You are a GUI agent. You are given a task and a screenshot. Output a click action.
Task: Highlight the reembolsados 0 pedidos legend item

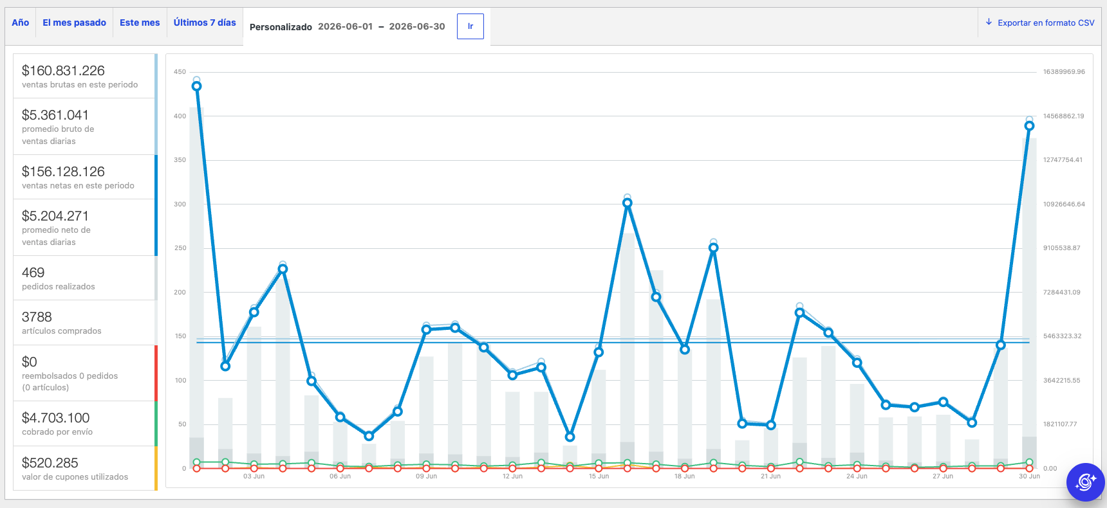(85, 373)
